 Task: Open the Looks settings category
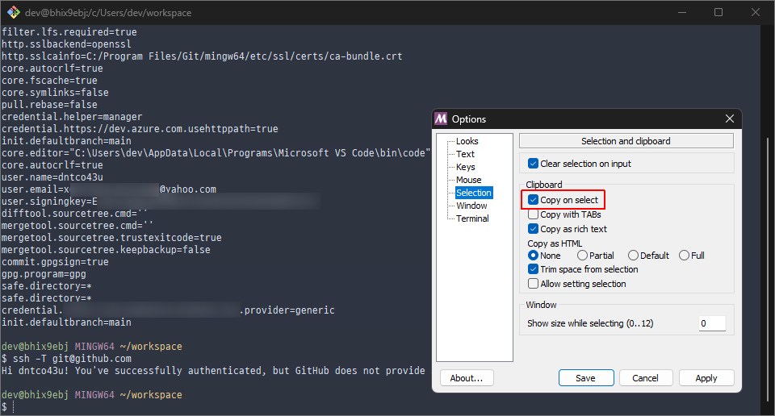point(467,141)
